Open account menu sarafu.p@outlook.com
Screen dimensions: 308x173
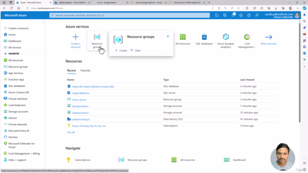282,15
